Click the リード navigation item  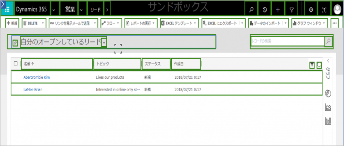click(96, 10)
